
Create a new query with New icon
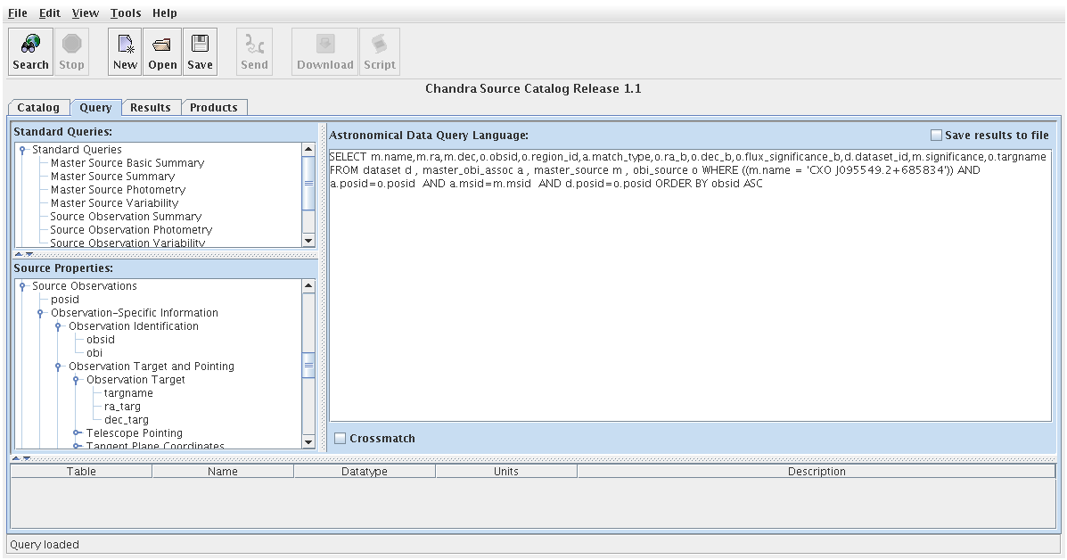coord(125,44)
